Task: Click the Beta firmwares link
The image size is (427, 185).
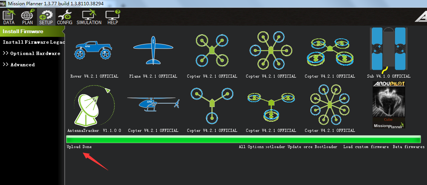Action: point(409,147)
